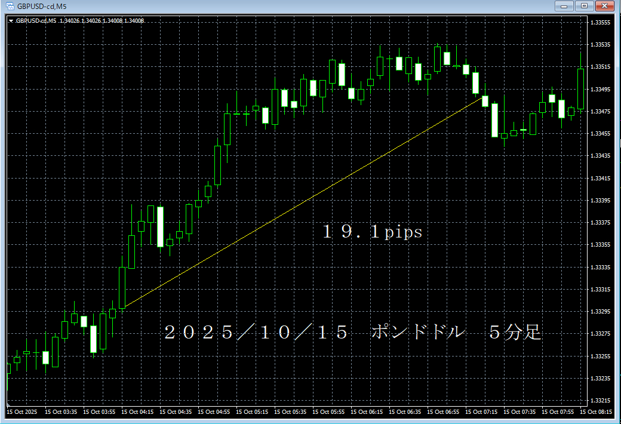Select the 19.1pips text label
The width and height of the screenshot is (621, 424).
372,232
